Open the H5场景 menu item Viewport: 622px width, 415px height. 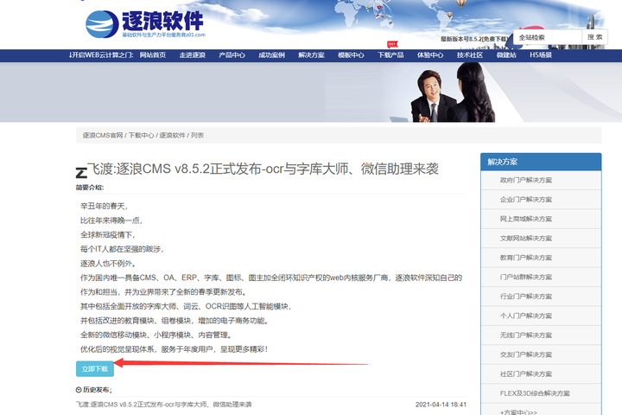tap(541, 55)
